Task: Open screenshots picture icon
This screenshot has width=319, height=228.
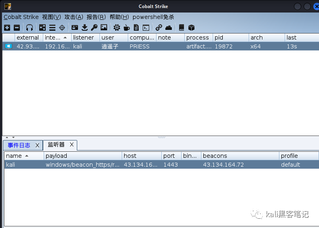Action: (x=104, y=27)
